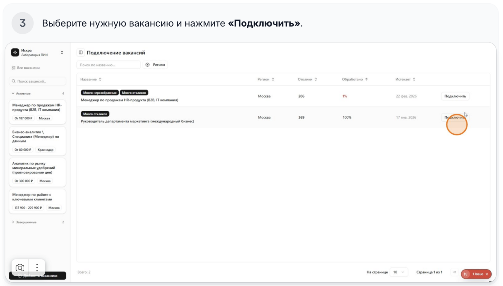
Task: Open the Менеджер по работе с ключевыми клиентами card
Action: 37,201
